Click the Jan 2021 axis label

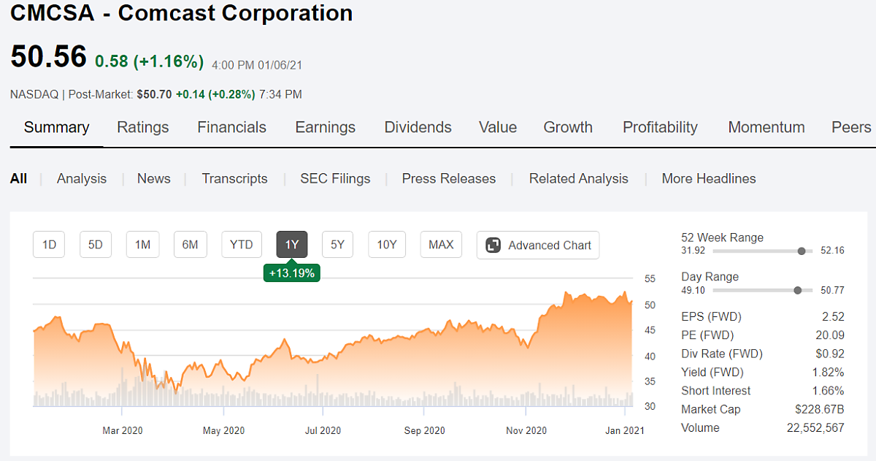pos(625,431)
